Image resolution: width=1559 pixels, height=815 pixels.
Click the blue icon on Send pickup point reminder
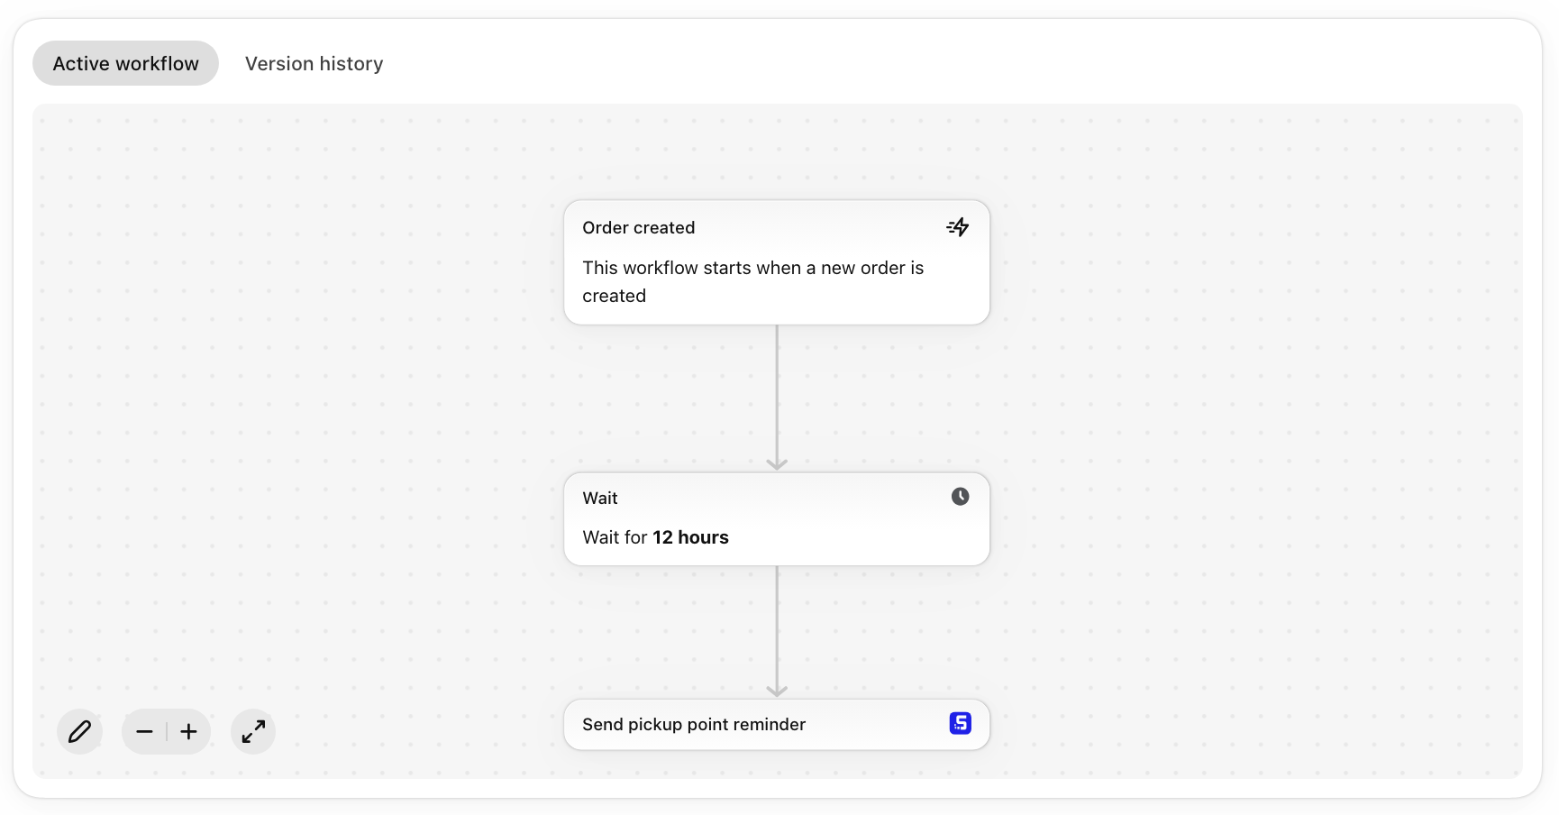pos(961,723)
